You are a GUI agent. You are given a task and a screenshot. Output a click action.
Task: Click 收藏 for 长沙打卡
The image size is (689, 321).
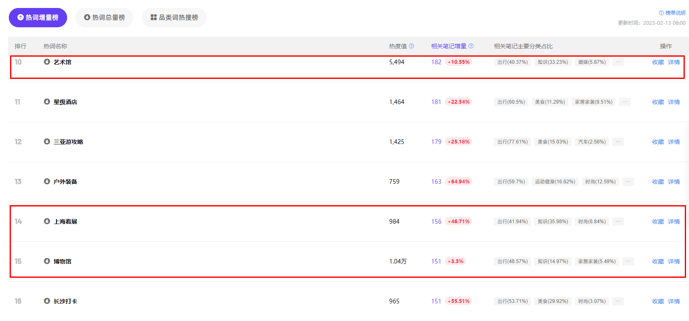tap(658, 301)
